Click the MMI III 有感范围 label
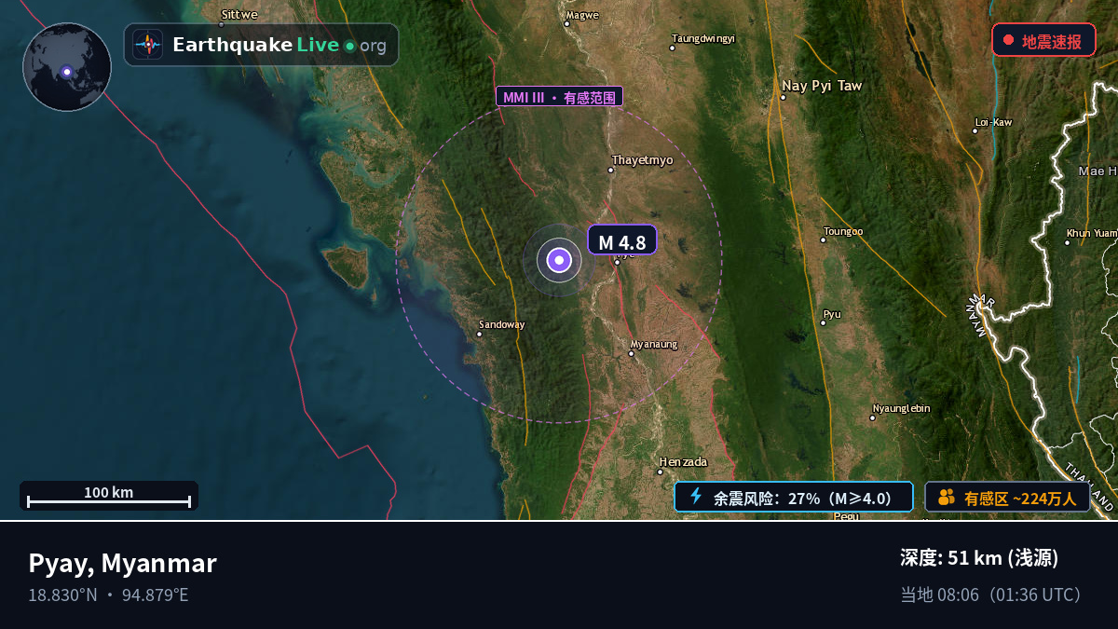The height and width of the screenshot is (629, 1118). 559,97
